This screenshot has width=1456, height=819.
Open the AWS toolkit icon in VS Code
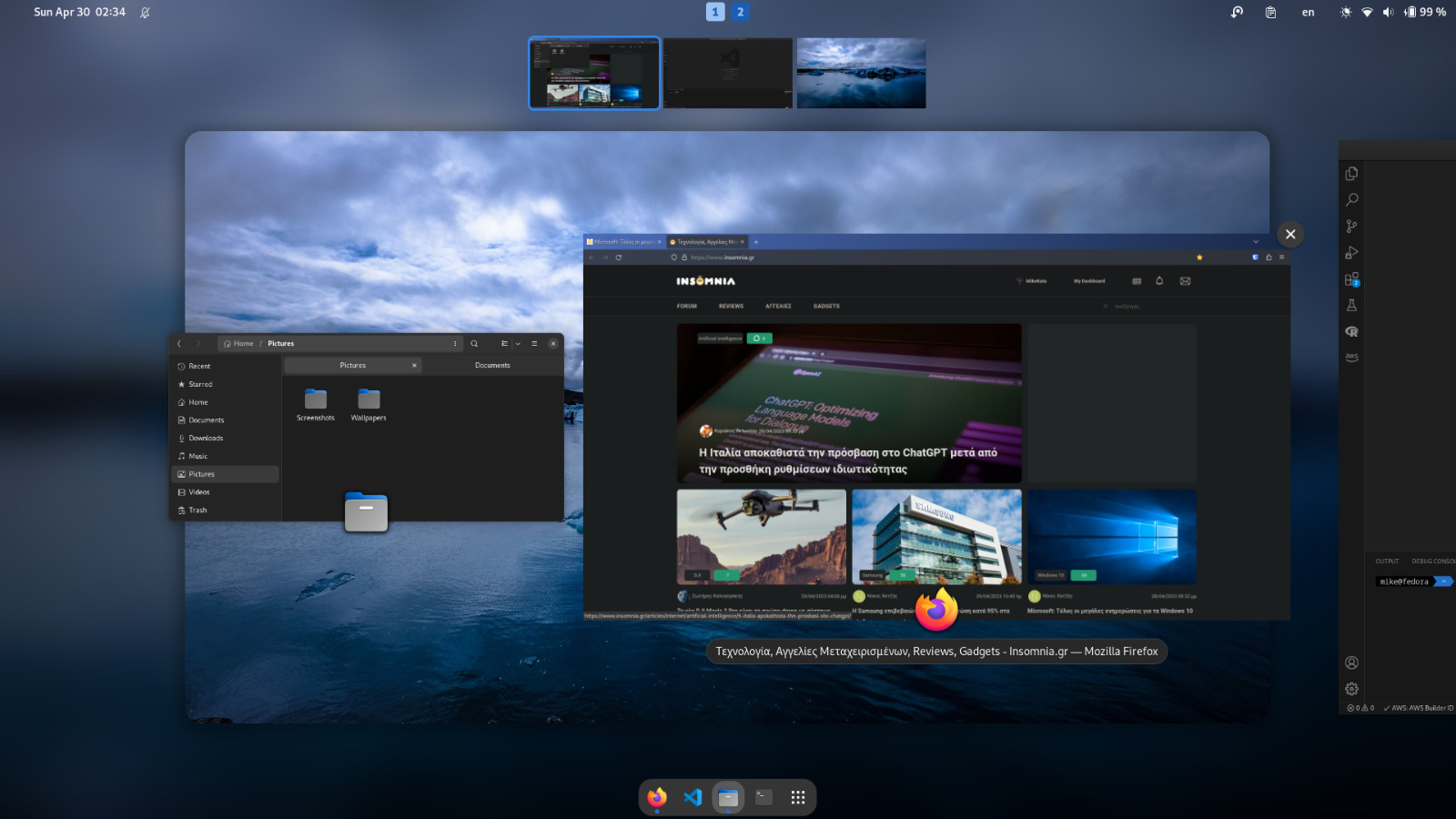pyautogui.click(x=1351, y=357)
